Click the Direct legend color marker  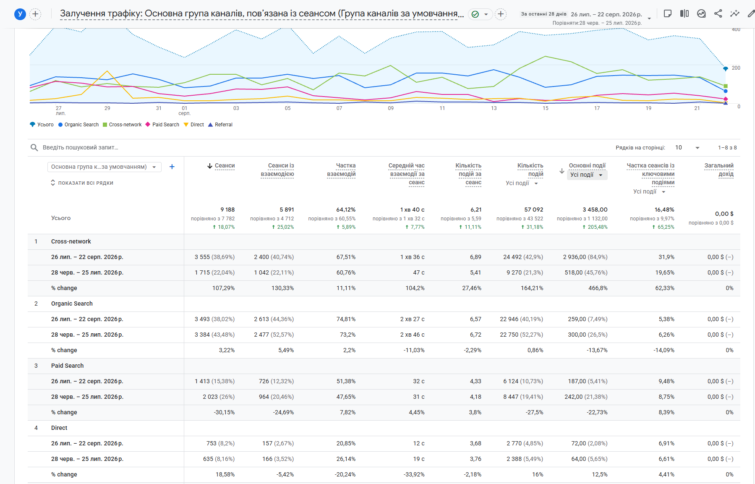[x=186, y=125]
